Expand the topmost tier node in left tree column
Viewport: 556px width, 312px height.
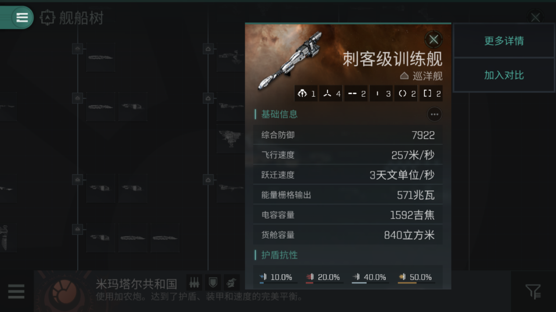point(78,48)
